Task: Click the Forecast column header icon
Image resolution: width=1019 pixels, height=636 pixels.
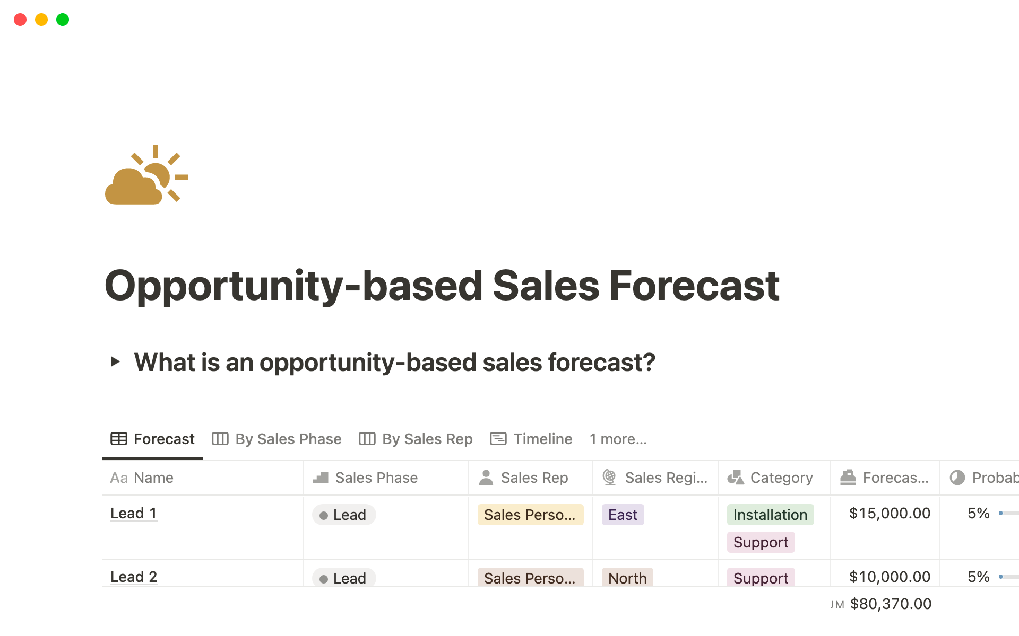Action: (848, 478)
